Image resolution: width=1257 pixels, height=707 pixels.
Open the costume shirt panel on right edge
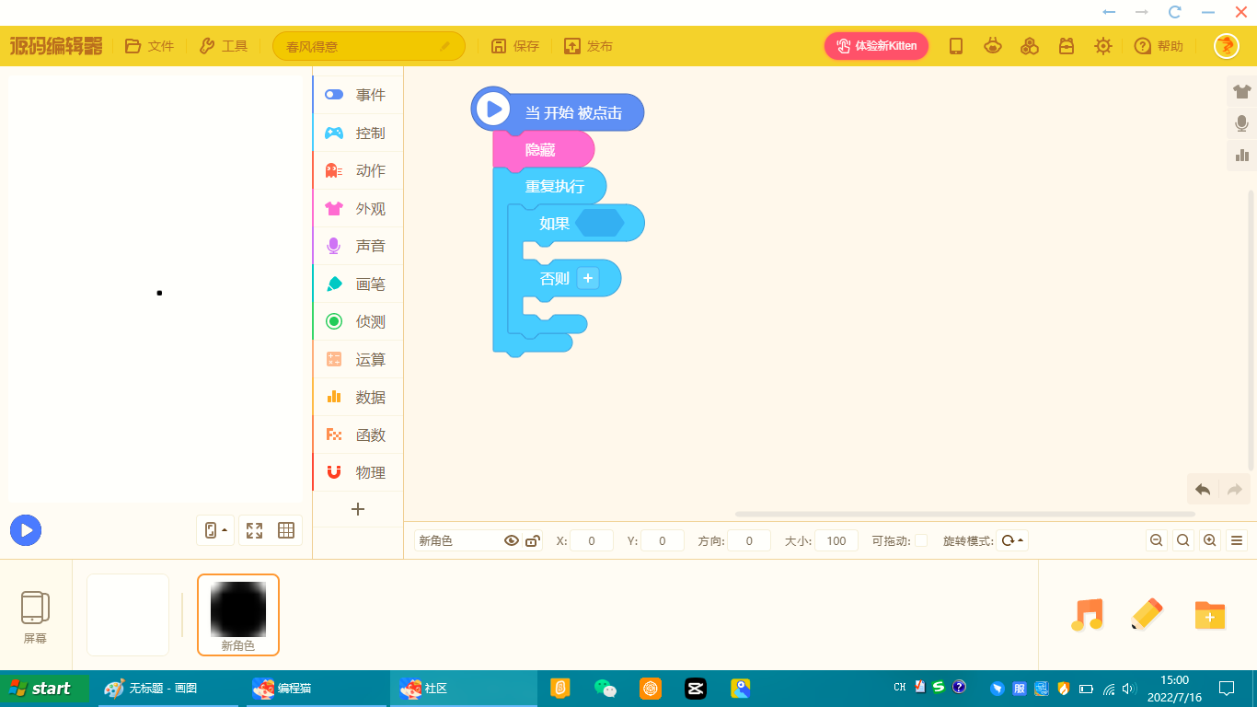(x=1242, y=91)
